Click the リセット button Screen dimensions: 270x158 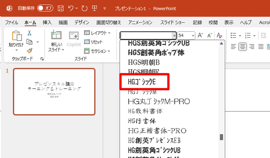[93, 42]
